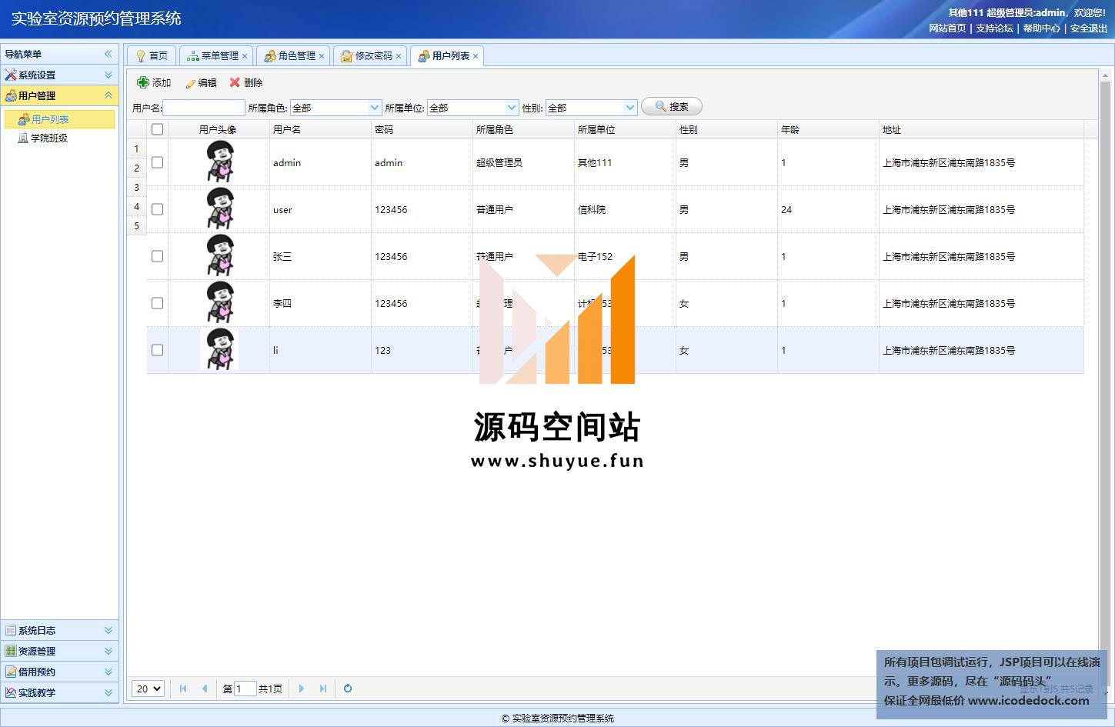Viewport: 1115px width, 727px height.
Task: Check the box for the admin row
Action: click(157, 162)
